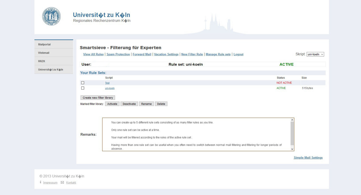361x195 pixels.
Task: Click the Remarks box scroll-down arrow
Action: [292, 149]
